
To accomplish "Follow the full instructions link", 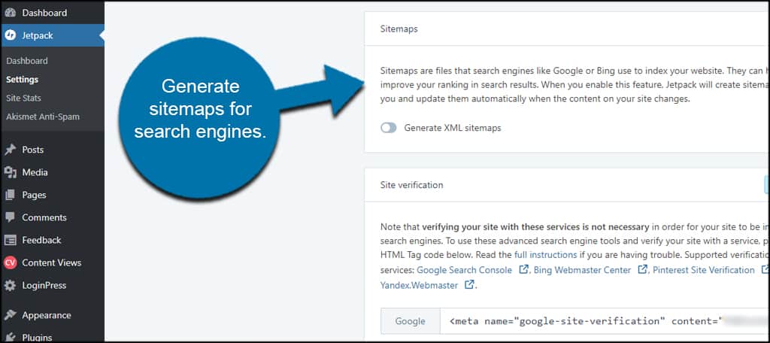I will pyautogui.click(x=545, y=255).
